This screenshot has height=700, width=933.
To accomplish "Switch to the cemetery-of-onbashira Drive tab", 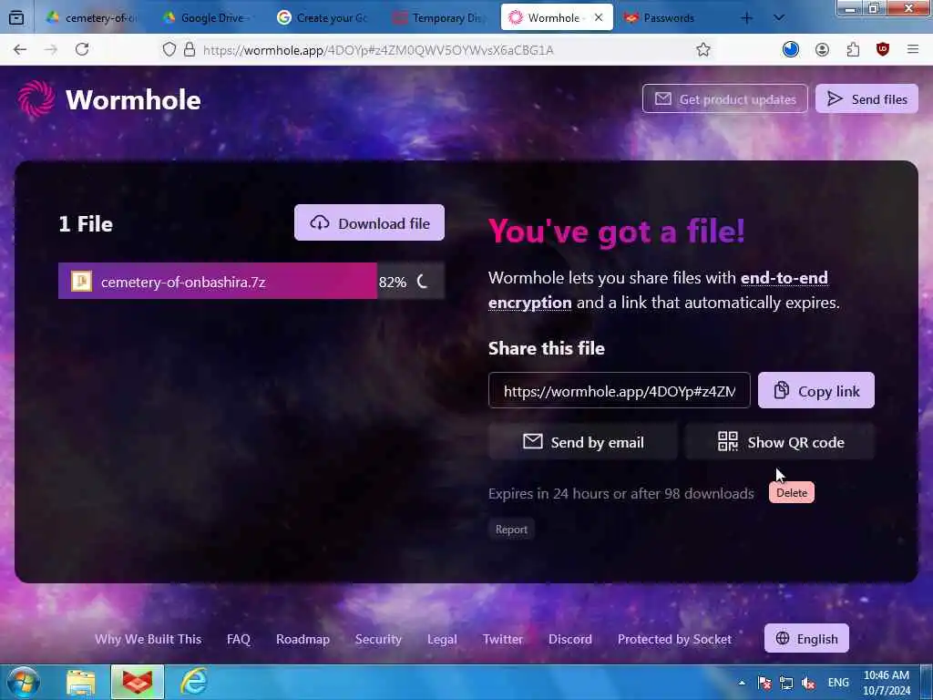I will click(x=90, y=18).
